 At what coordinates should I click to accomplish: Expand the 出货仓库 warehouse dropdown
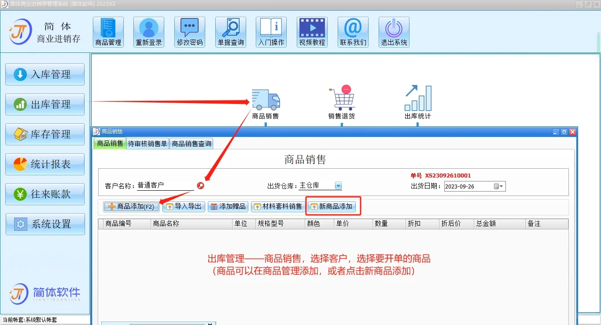point(337,185)
